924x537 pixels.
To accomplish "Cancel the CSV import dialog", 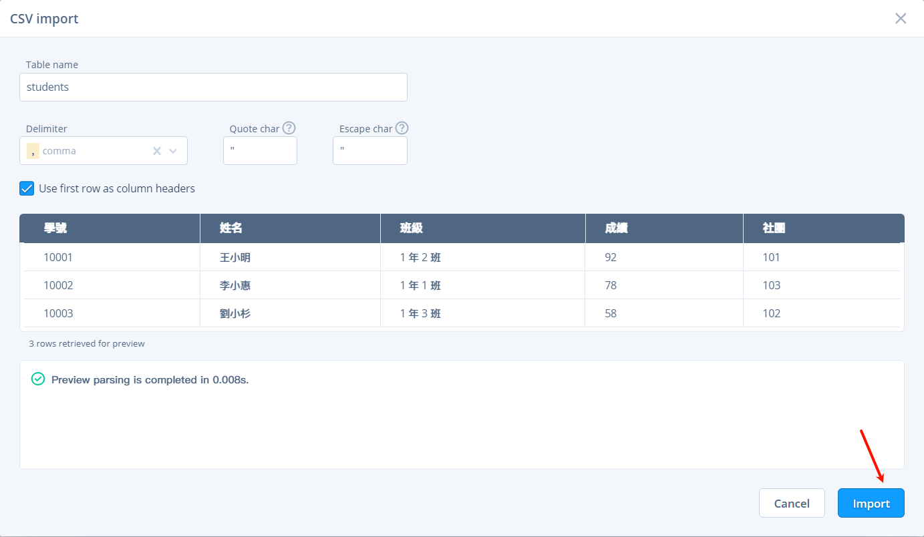I will (792, 503).
